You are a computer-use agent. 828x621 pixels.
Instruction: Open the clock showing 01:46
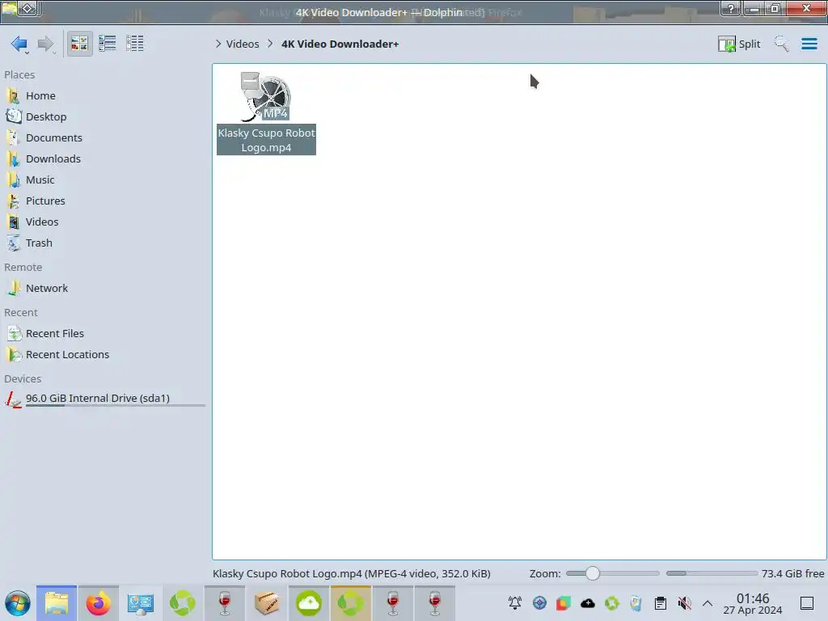coord(753,603)
